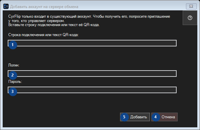Click the numbered badge 2 marker
The image size is (200, 130).
point(13,75)
